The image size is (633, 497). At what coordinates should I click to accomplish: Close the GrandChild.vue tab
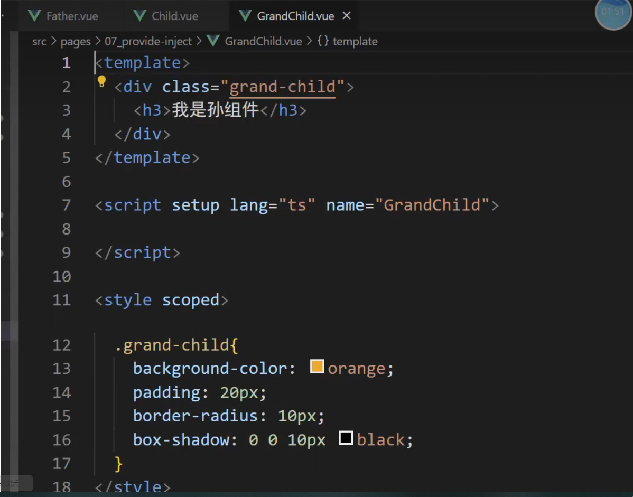tap(347, 16)
